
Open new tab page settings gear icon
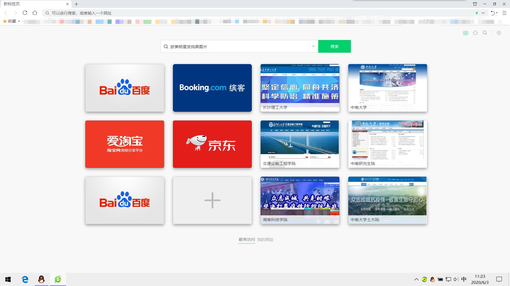pyautogui.click(x=499, y=33)
